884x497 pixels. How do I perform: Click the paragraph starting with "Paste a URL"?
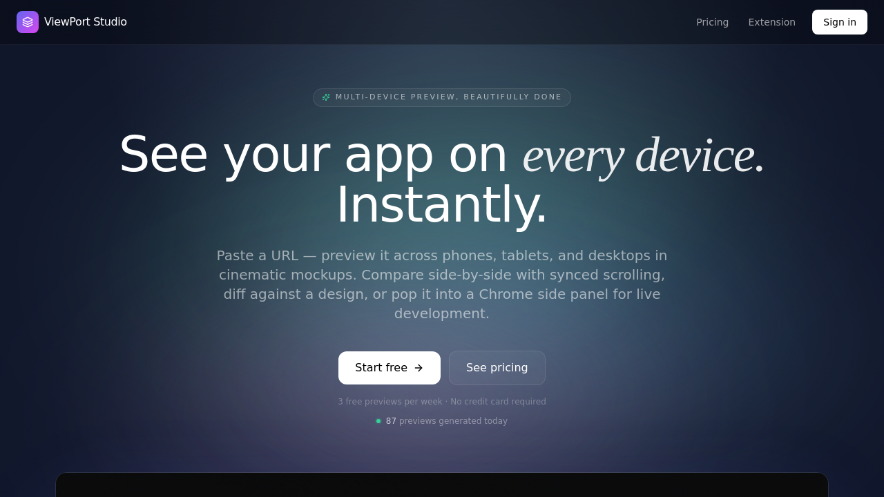click(442, 284)
